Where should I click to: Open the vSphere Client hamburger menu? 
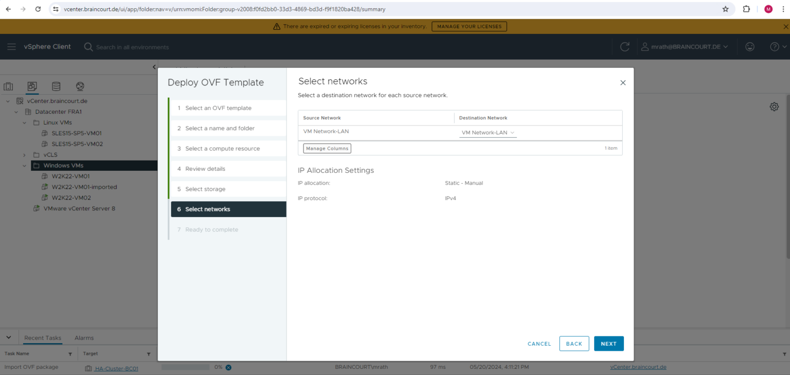[x=11, y=46]
